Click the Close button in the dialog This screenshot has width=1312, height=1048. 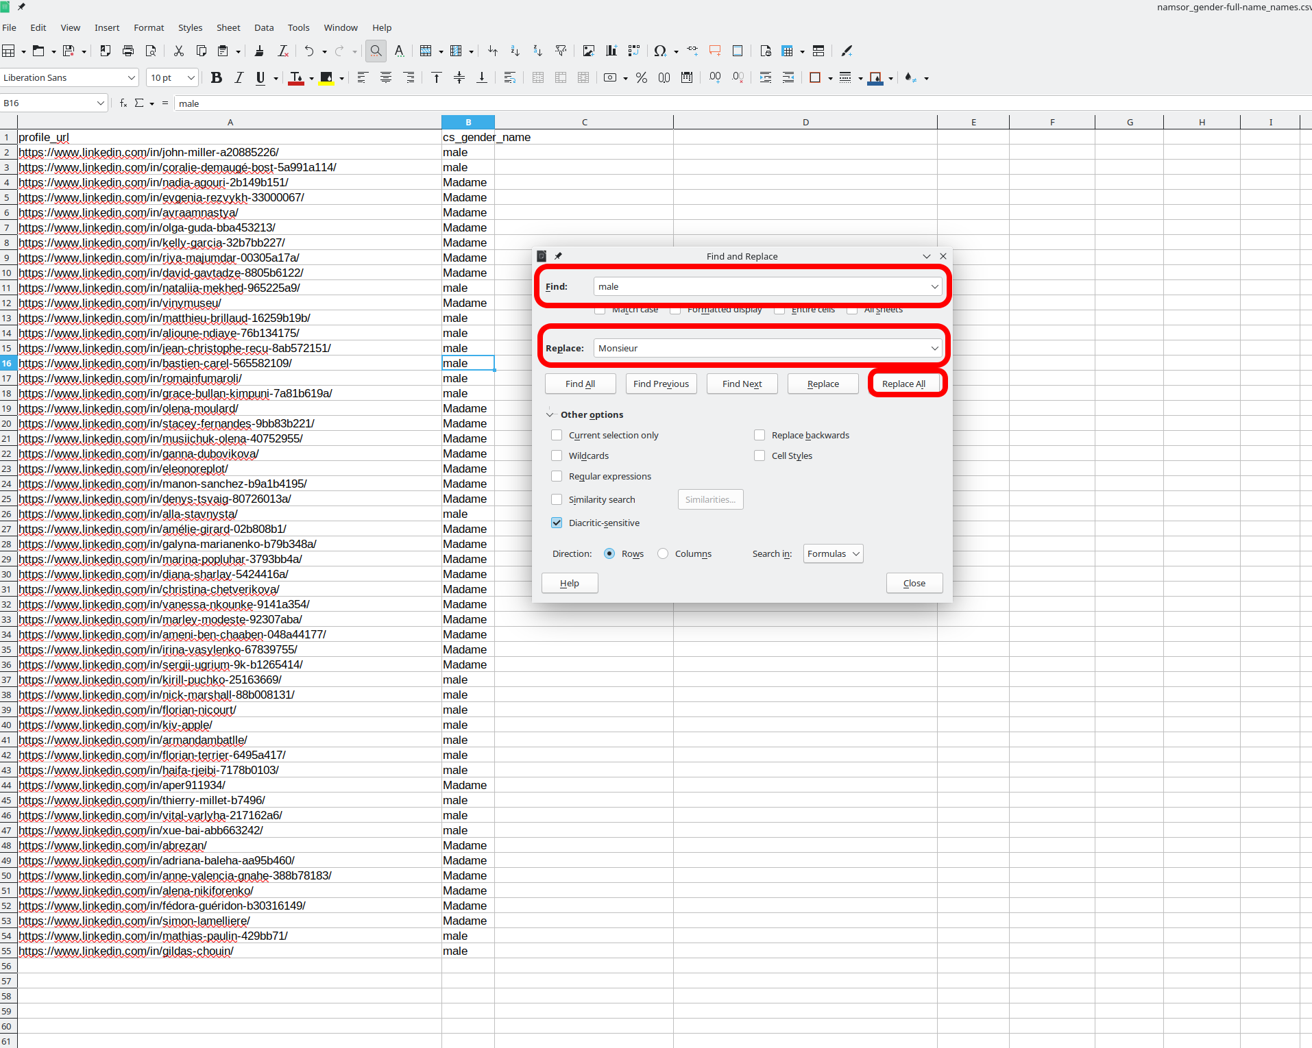pyautogui.click(x=914, y=583)
